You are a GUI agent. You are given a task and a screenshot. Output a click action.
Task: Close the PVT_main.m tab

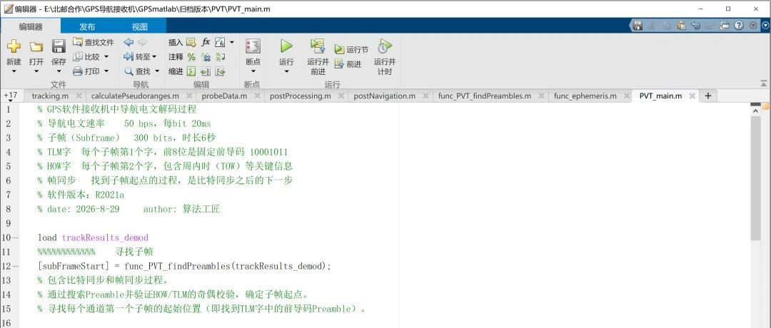click(x=692, y=96)
